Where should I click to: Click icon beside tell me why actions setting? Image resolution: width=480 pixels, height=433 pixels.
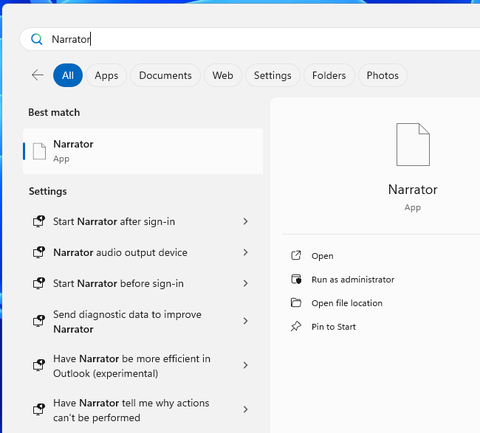tap(39, 409)
